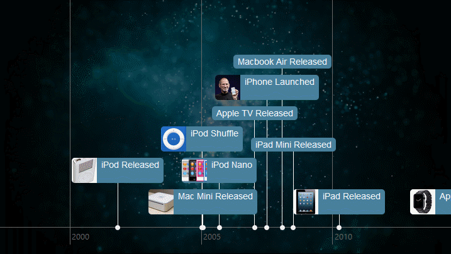Click the 2000 year axis label

coord(81,237)
